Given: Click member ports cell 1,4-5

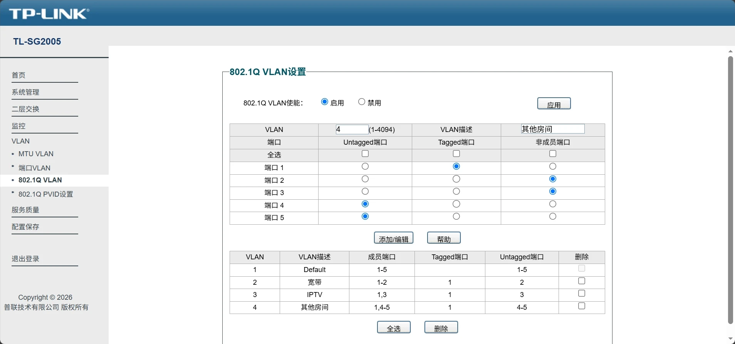Looking at the screenshot, I should pos(382,307).
